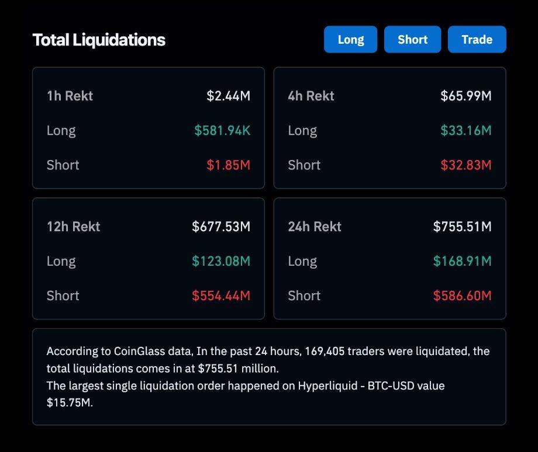Click the CoinGlass summary paragraph
The width and height of the screenshot is (538, 452).
[268, 377]
